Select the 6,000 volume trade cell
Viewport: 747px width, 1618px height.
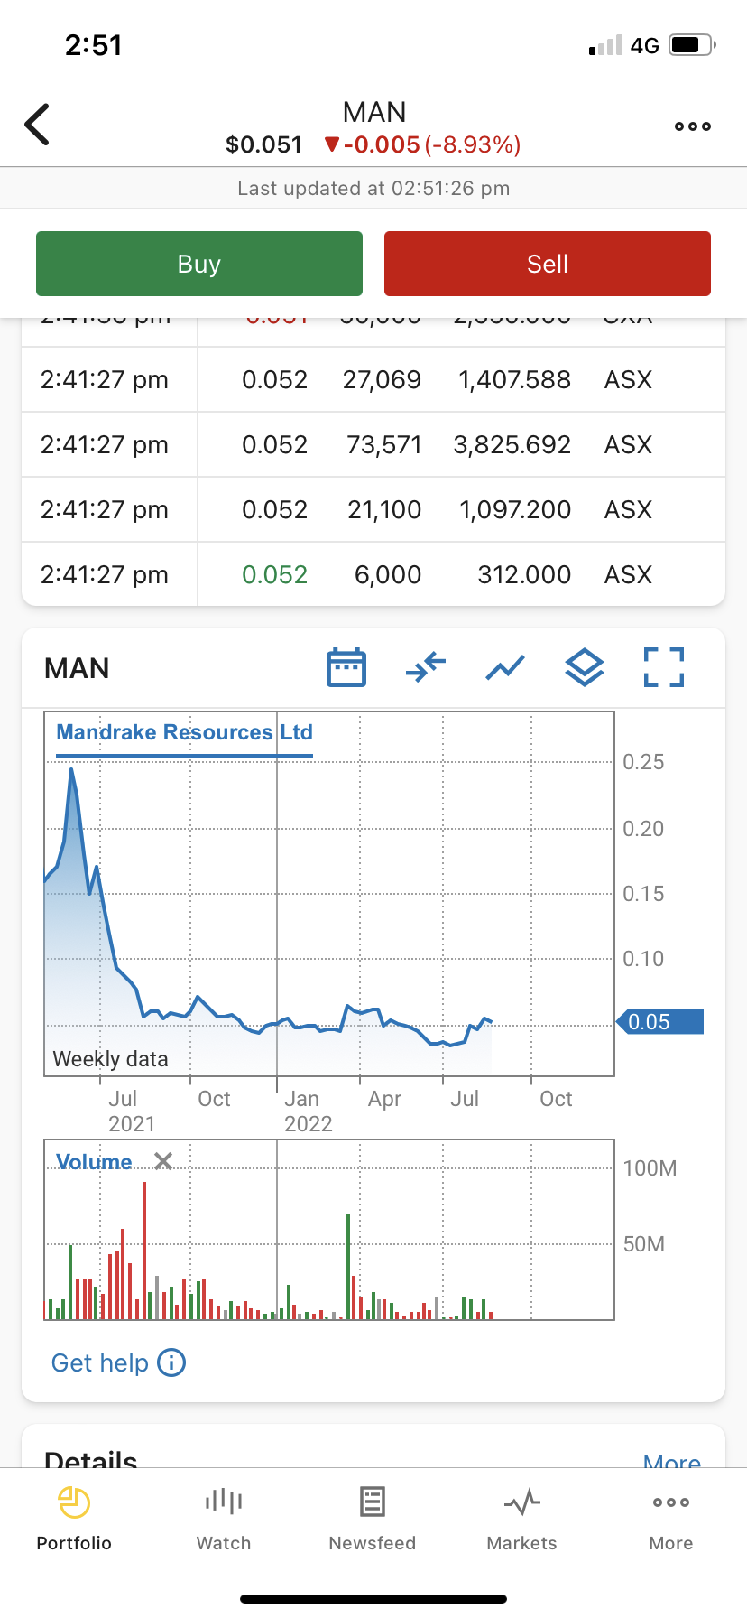(388, 575)
